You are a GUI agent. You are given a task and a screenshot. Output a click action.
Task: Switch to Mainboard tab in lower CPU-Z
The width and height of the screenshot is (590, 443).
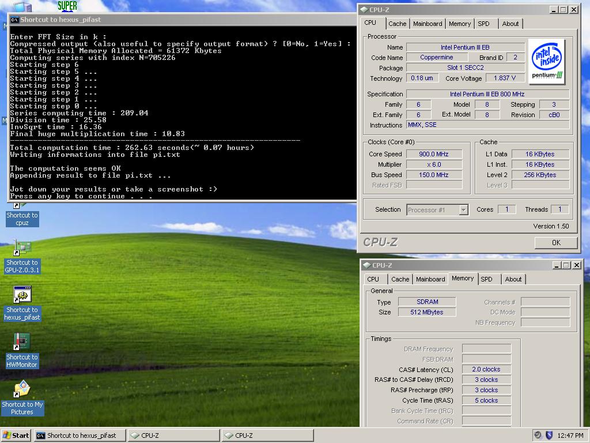[x=430, y=279]
